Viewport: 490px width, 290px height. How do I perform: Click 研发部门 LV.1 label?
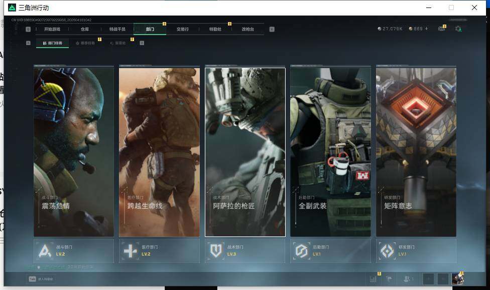[403, 254]
